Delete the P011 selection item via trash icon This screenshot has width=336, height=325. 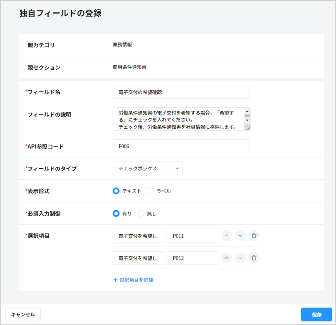[254, 236]
